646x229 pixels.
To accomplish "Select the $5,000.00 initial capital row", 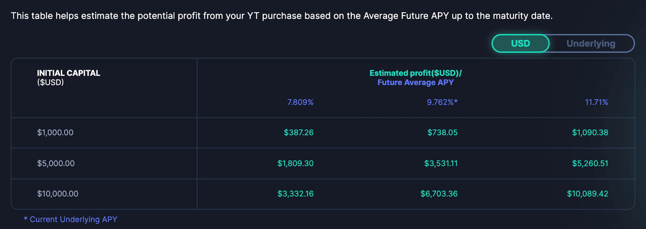I will (x=323, y=163).
